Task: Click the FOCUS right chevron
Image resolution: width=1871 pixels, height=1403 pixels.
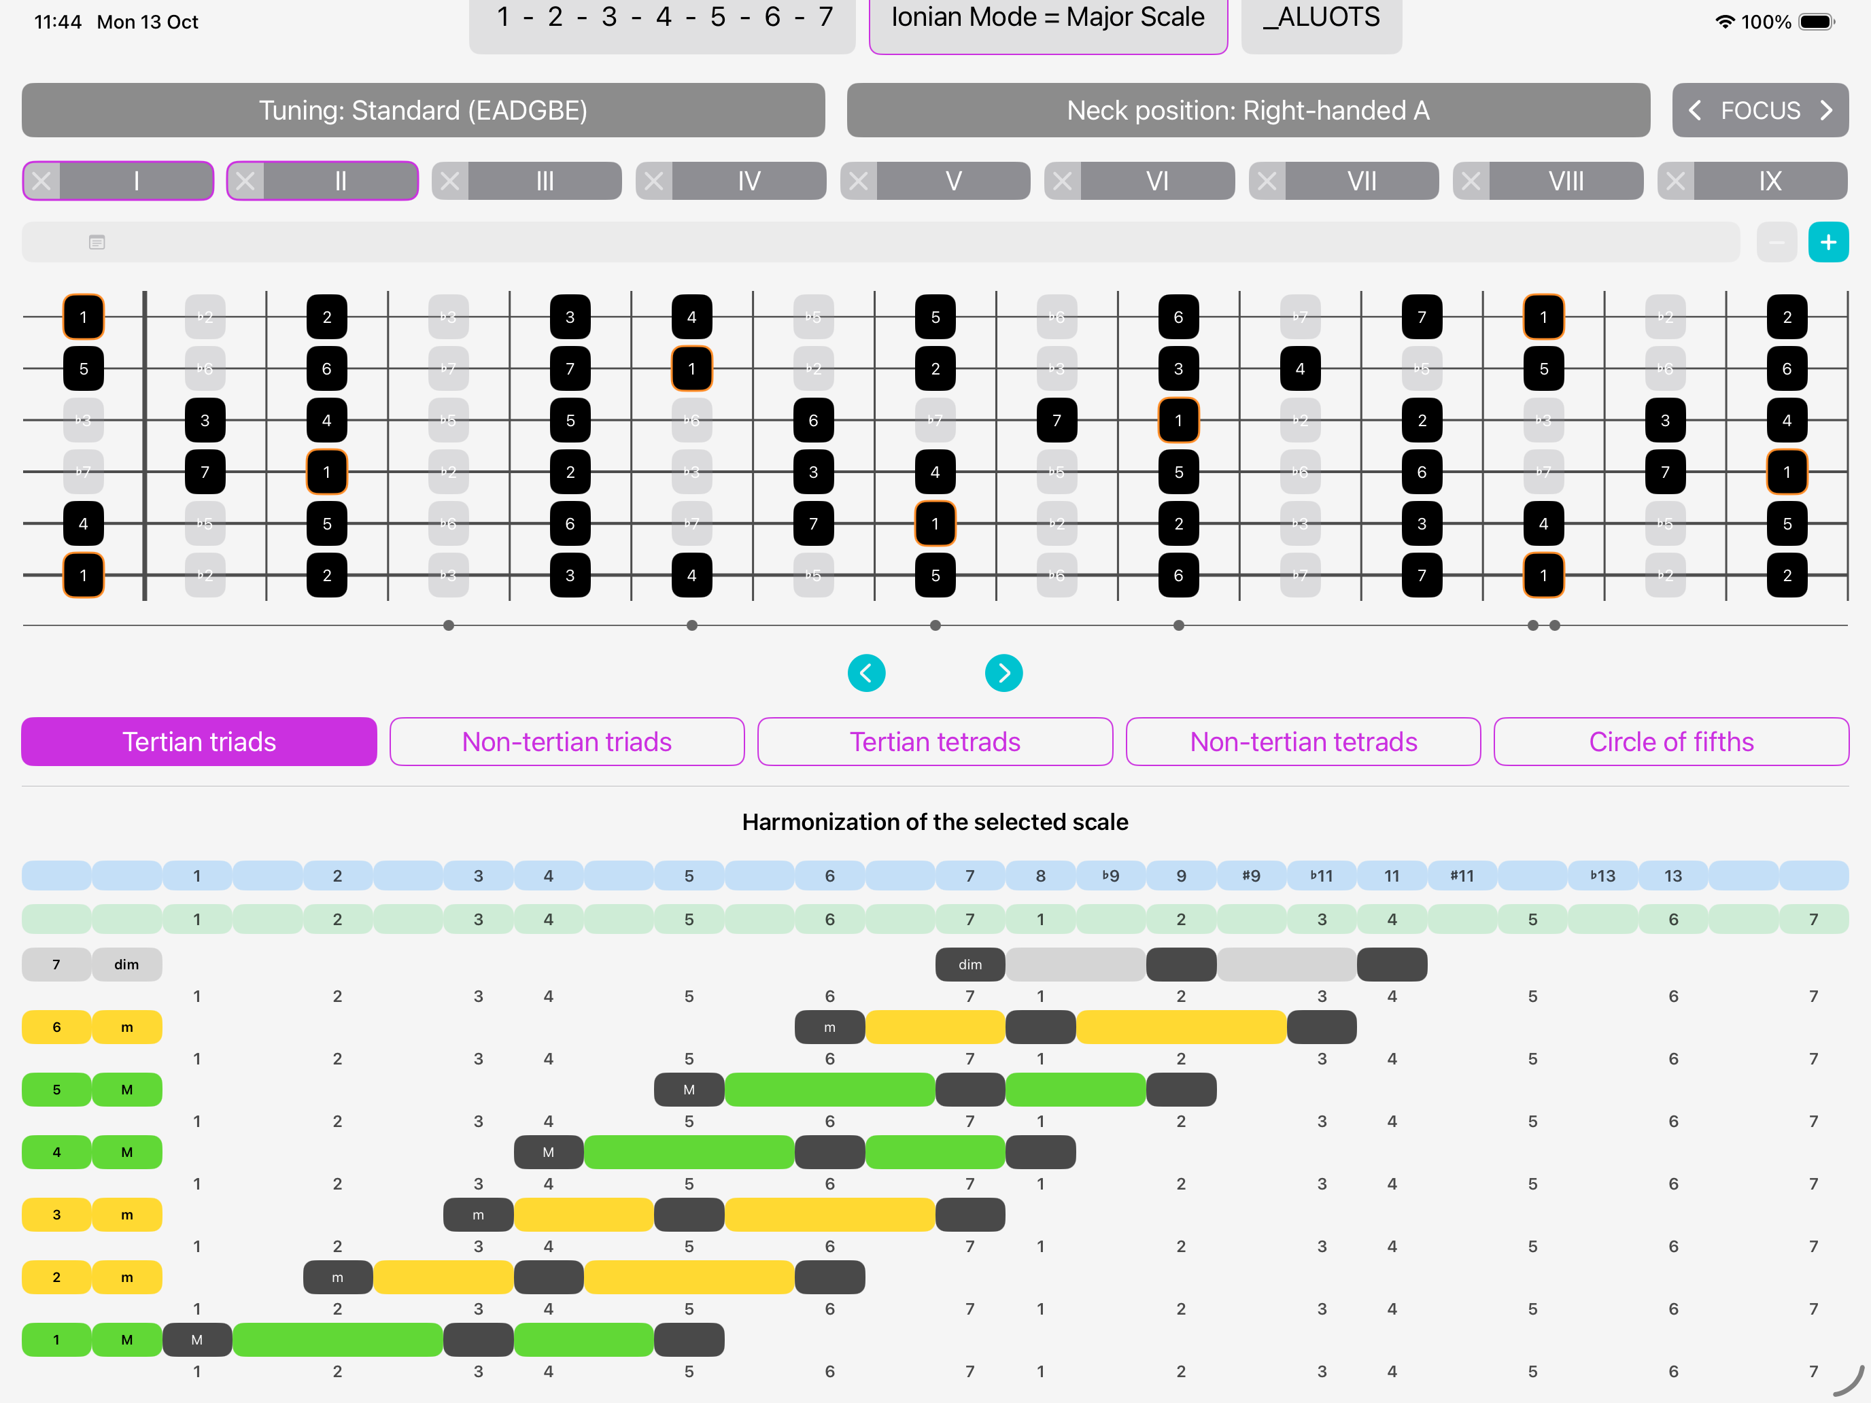Action: pyautogui.click(x=1826, y=110)
